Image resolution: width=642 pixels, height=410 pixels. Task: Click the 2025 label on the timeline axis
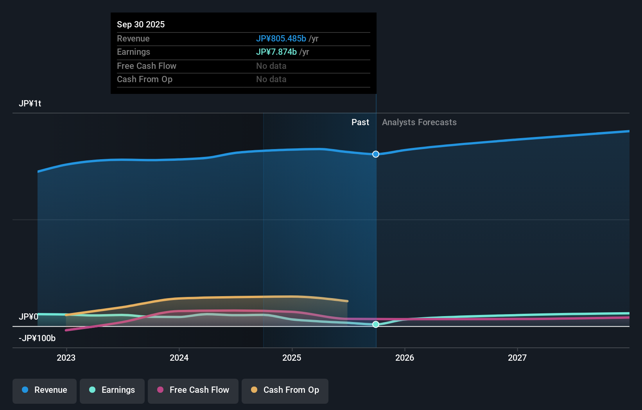[x=292, y=357]
